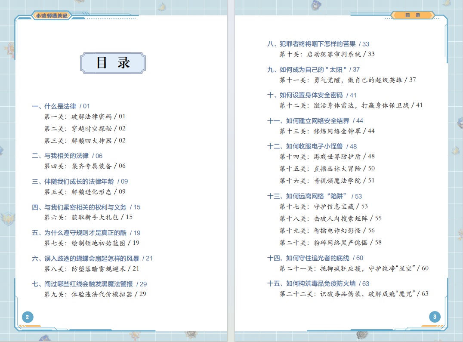Jump to 第十关：启动犯罪审判系统

(327, 54)
